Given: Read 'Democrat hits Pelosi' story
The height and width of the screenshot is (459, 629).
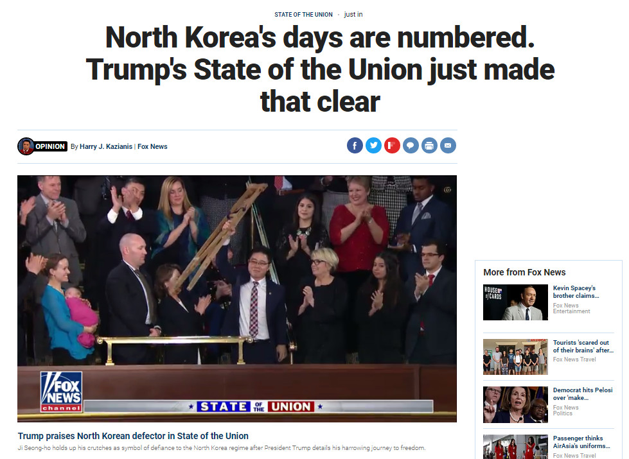Looking at the screenshot, I should 583,394.
